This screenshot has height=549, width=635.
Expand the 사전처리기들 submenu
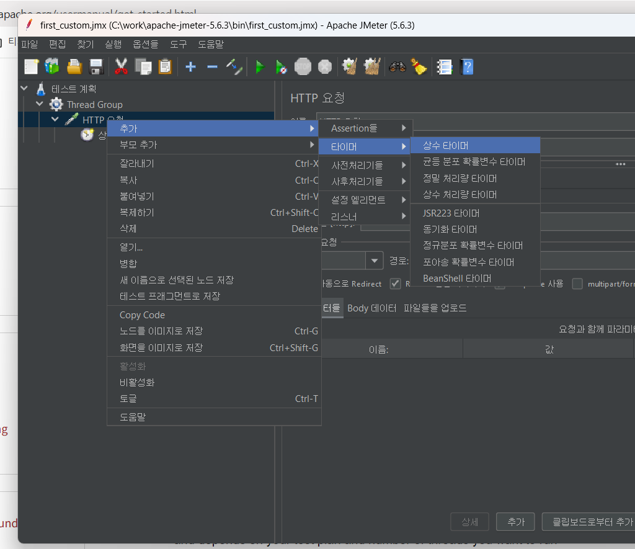pos(365,165)
